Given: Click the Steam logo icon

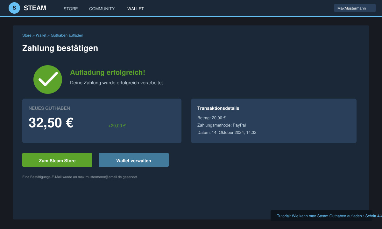Looking at the screenshot, I should click(x=14, y=8).
